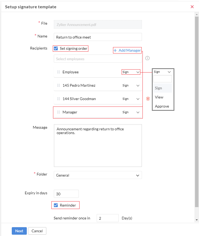
Task: Close the Setup signature template dialog
Action: pyautogui.click(x=192, y=7)
